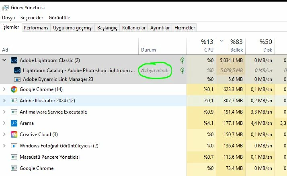287x176 pixels.
Task: Click the 150,7 MB memory cell
Action: pyautogui.click(x=231, y=135)
